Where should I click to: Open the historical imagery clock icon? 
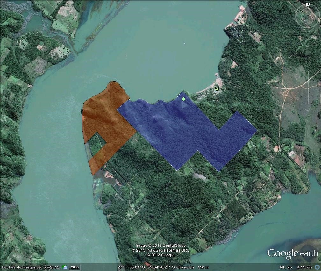65,267
